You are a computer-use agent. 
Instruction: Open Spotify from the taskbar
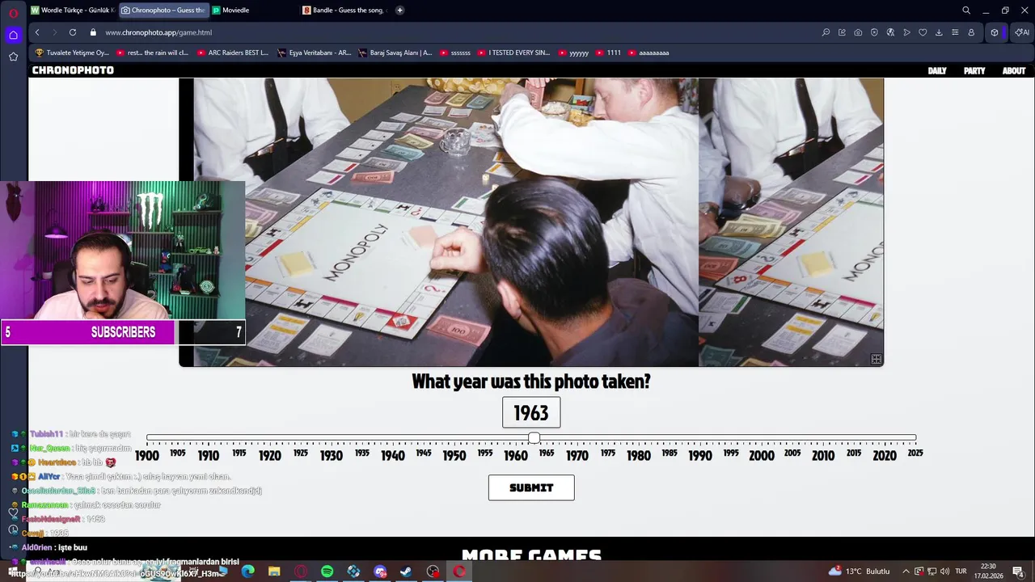coord(327,571)
